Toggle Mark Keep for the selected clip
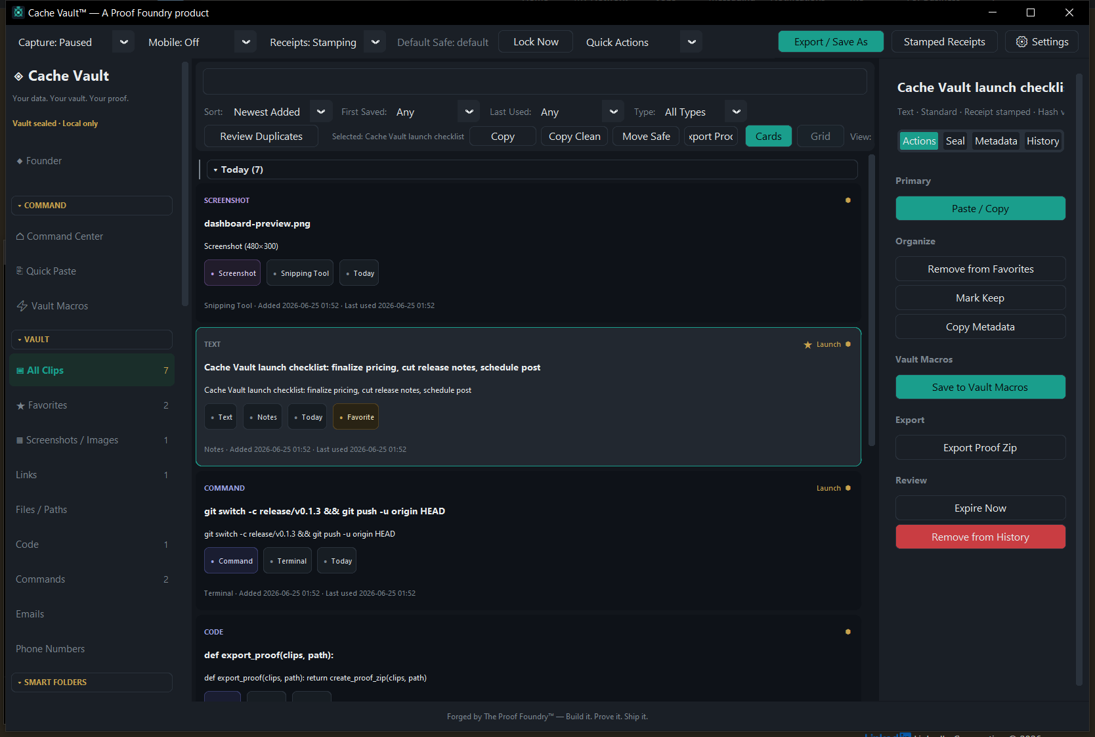 tap(980, 298)
